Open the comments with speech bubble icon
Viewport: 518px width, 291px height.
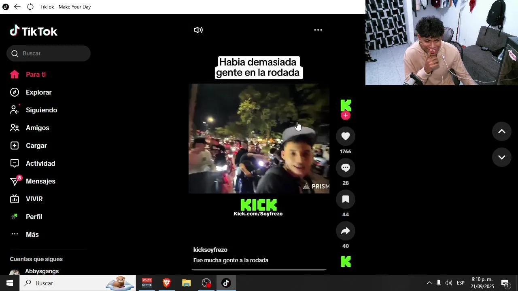(x=346, y=168)
